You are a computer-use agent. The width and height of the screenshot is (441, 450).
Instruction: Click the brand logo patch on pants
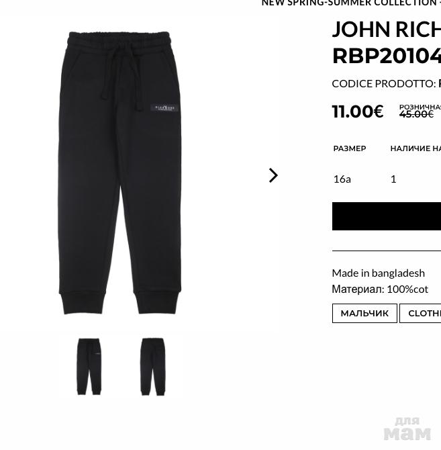tap(164, 109)
